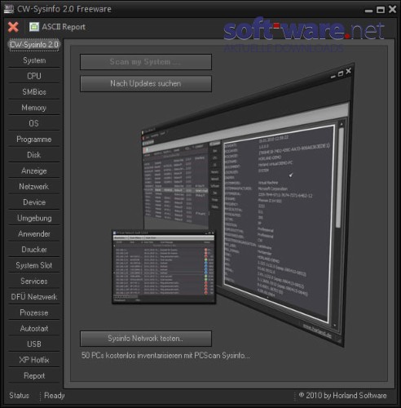401x408 pixels.
Task: Show the USB section
Action: 34,344
